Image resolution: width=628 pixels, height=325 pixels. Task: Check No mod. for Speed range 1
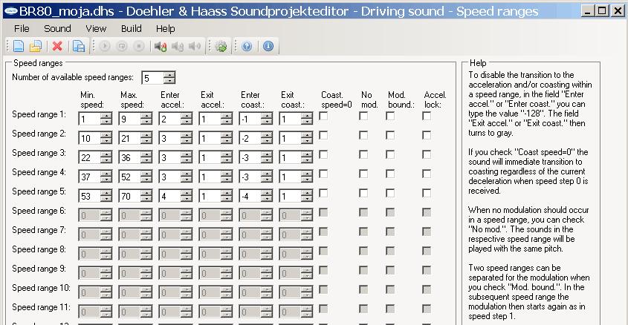[363, 116]
